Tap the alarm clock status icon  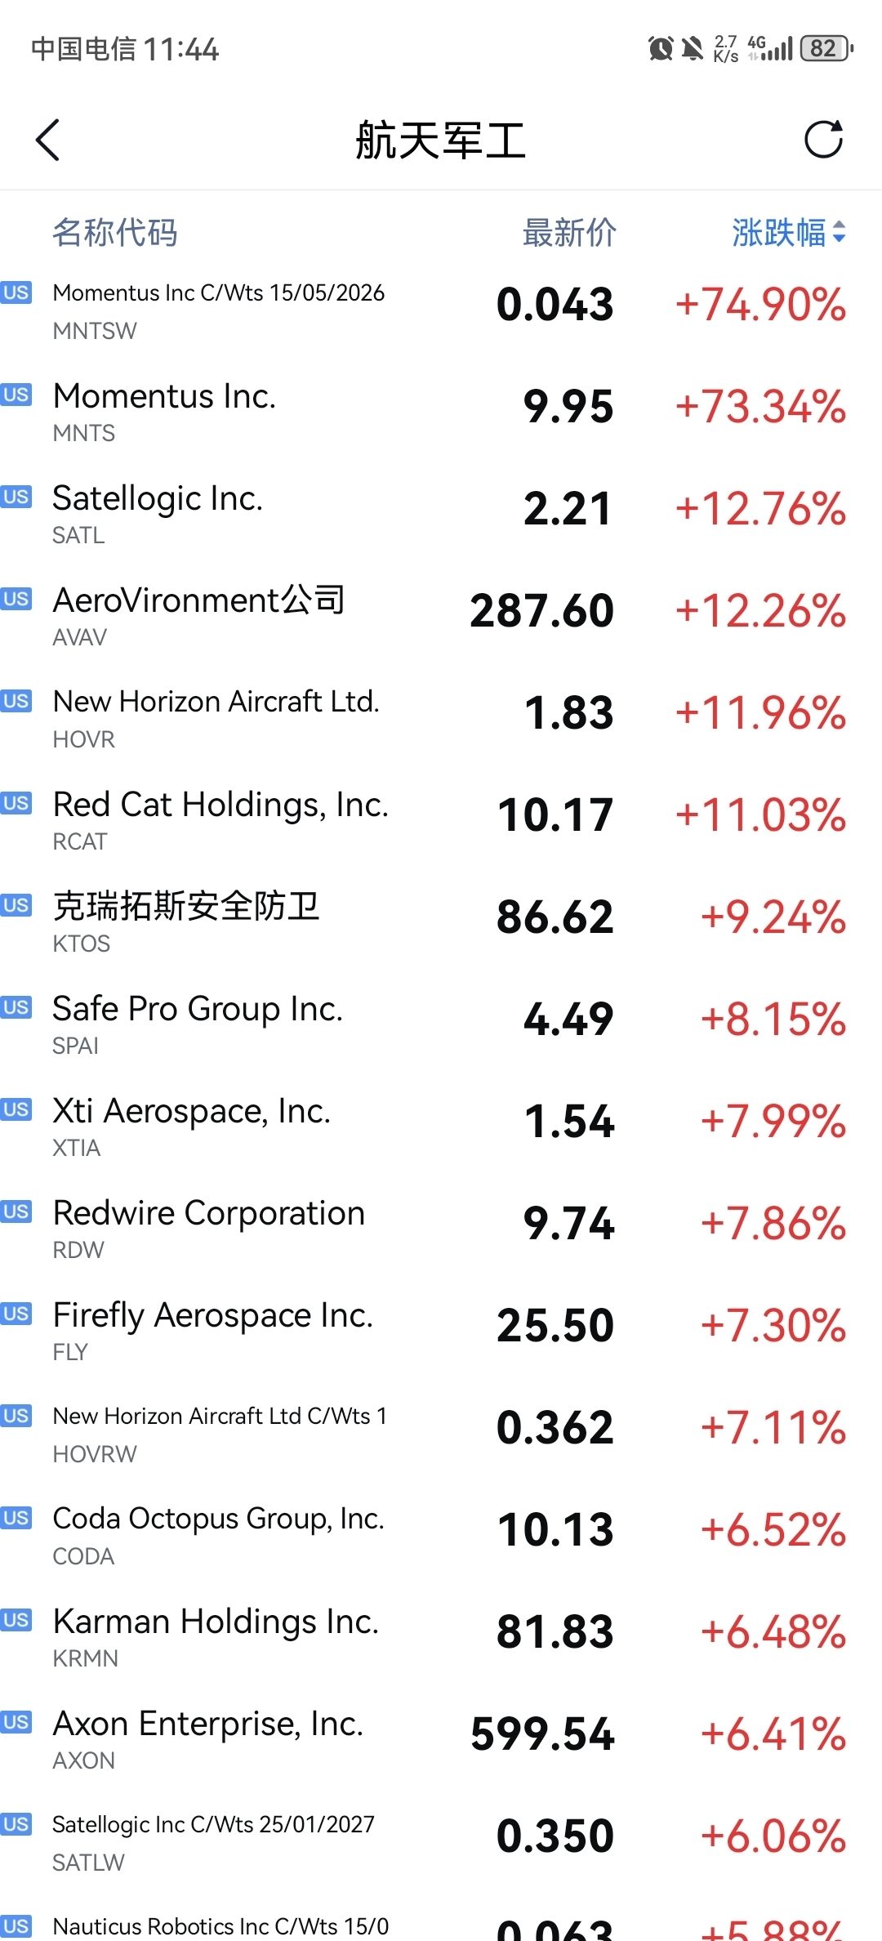pos(661,49)
